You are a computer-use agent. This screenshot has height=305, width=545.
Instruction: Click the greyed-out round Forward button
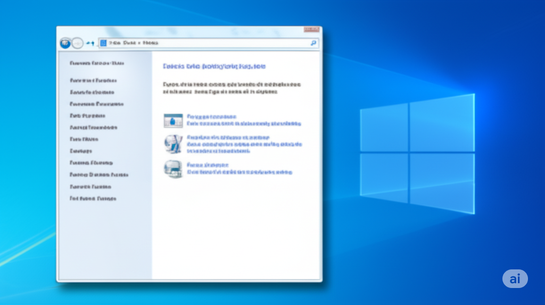point(78,44)
